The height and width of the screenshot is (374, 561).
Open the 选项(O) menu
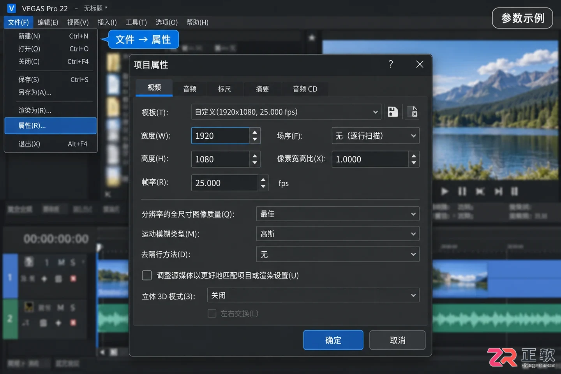tap(167, 22)
